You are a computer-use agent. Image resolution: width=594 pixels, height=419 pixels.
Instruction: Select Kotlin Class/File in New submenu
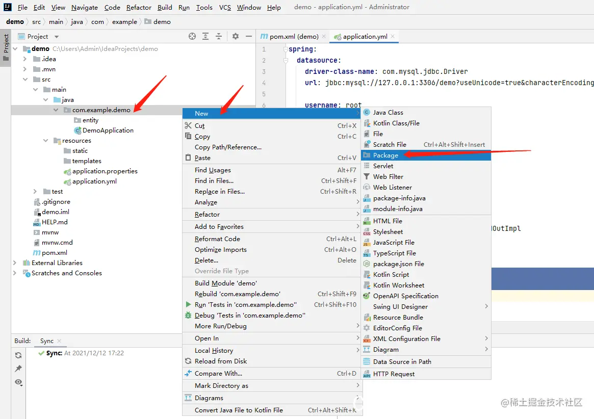[x=426, y=123]
